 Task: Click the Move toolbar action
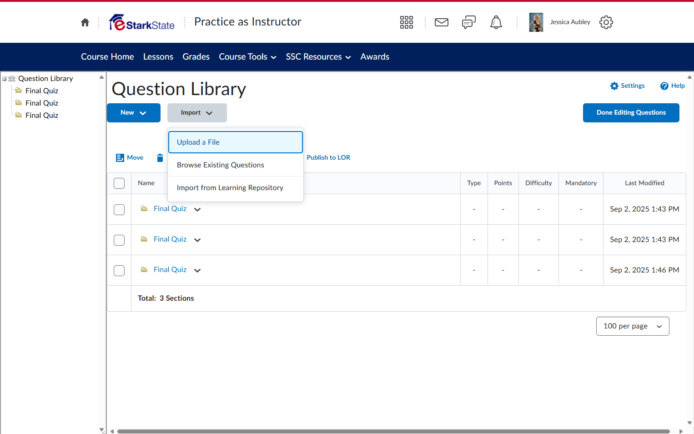click(130, 158)
